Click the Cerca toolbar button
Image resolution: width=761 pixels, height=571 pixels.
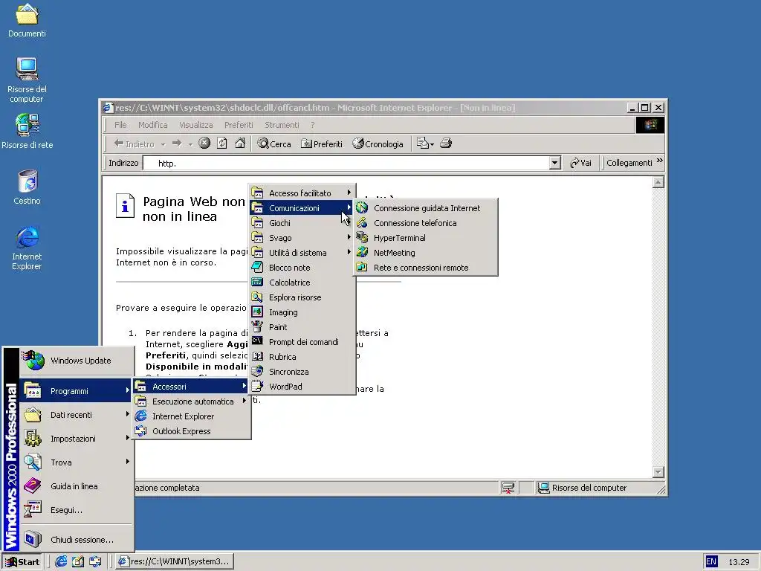(x=274, y=143)
